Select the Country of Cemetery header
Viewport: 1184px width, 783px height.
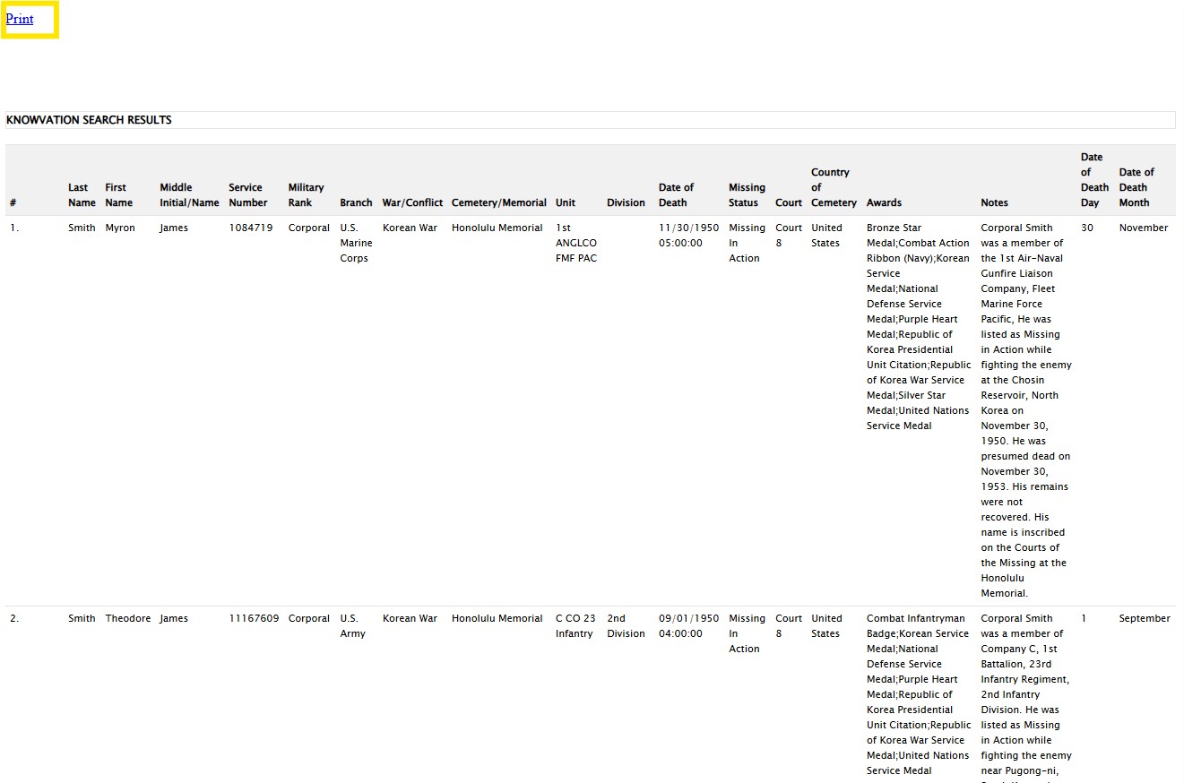pyautogui.click(x=834, y=187)
